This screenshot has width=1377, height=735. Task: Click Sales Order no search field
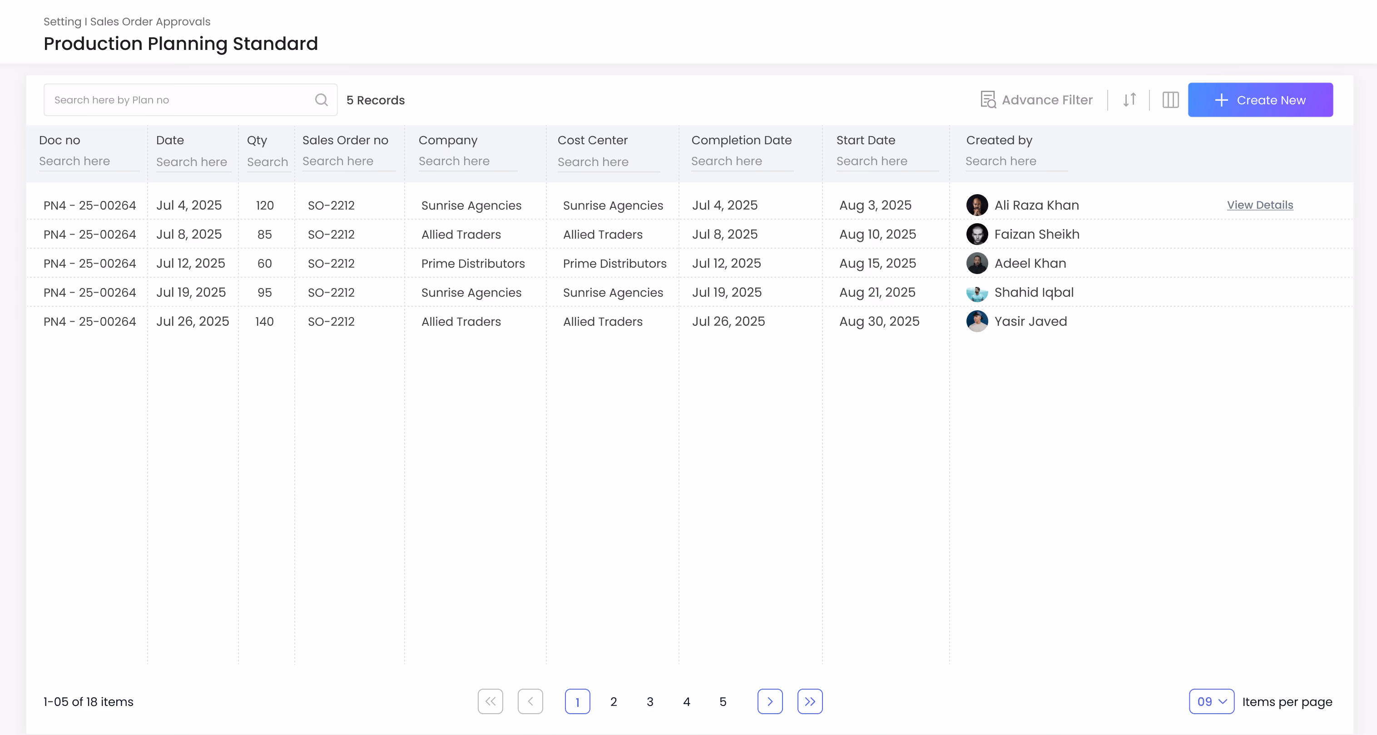(x=348, y=162)
